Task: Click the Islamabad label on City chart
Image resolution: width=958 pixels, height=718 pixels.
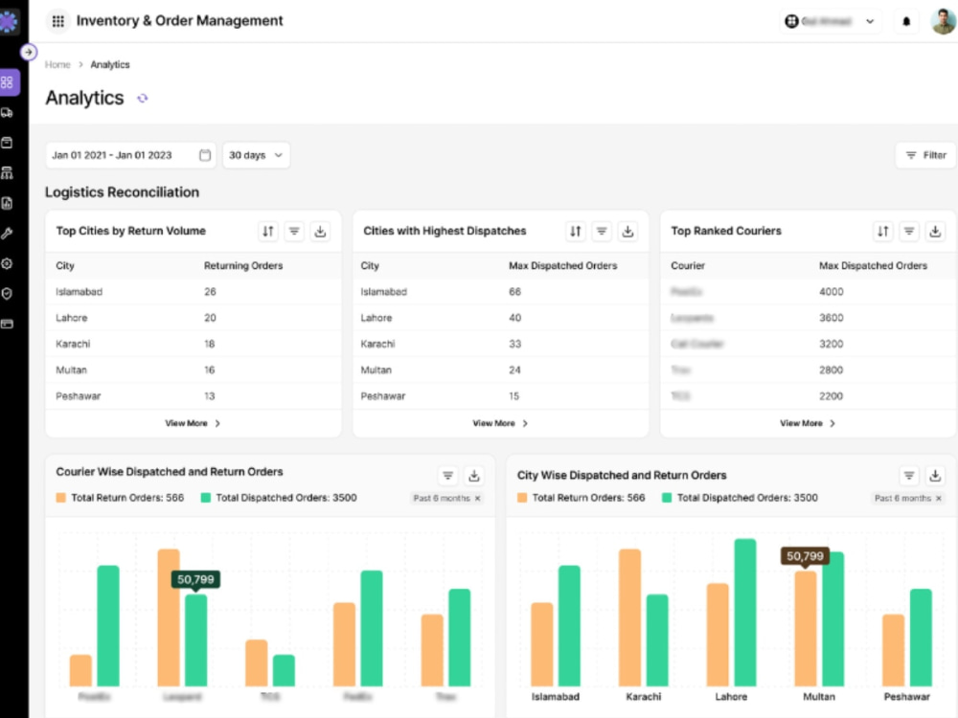Action: tap(556, 697)
